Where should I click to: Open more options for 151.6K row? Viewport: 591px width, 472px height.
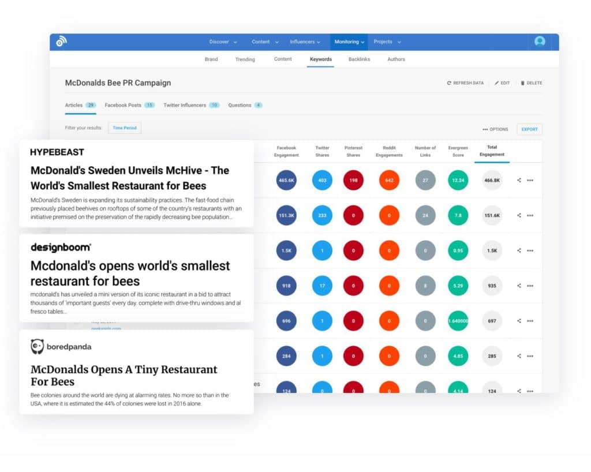pos(530,215)
